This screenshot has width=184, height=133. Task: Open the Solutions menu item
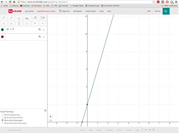[x=29, y=11]
